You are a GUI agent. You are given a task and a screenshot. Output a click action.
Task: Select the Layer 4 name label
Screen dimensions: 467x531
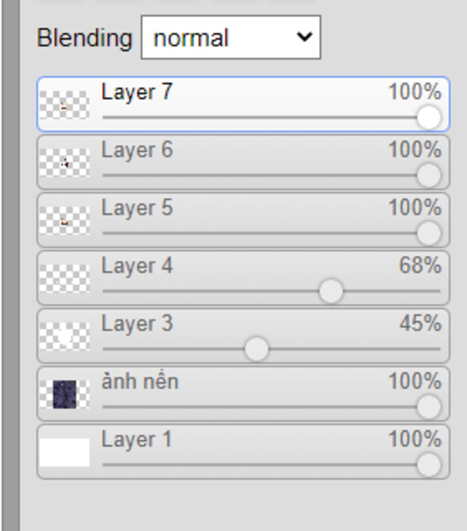pos(137,265)
